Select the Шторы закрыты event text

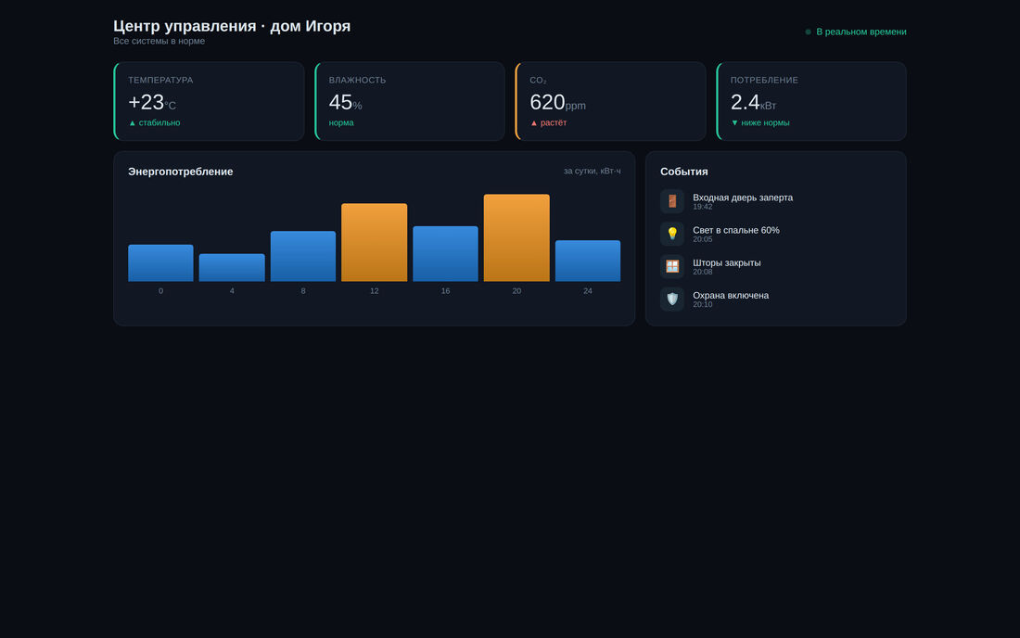pyautogui.click(x=727, y=262)
